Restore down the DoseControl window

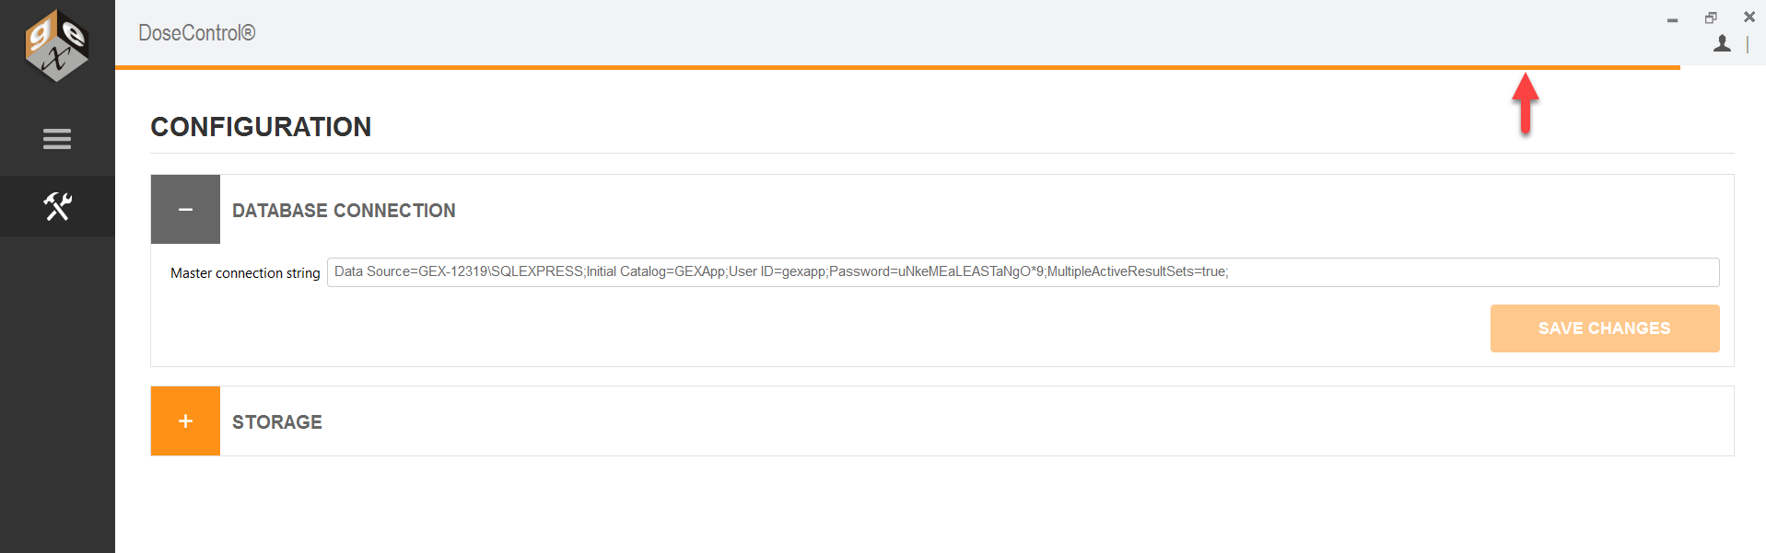pos(1711,17)
